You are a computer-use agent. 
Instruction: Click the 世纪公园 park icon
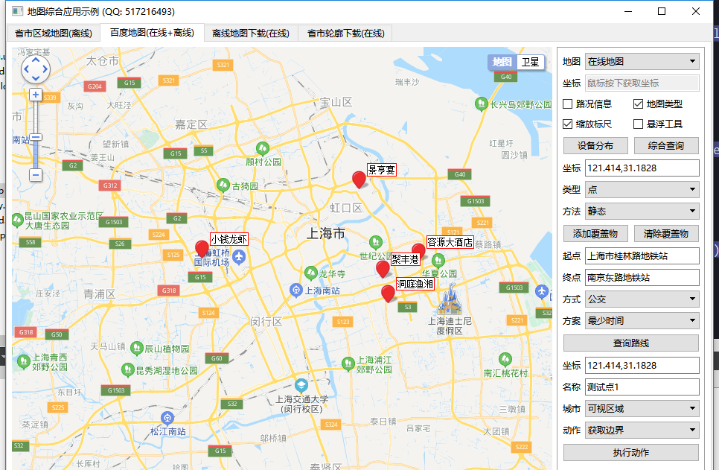(x=376, y=242)
